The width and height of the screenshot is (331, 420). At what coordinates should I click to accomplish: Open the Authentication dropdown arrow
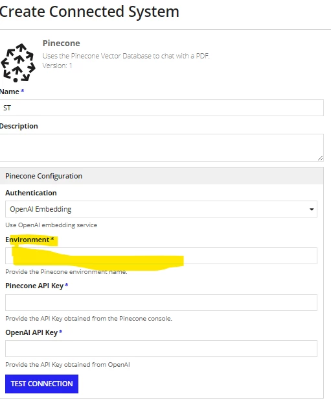click(x=312, y=209)
